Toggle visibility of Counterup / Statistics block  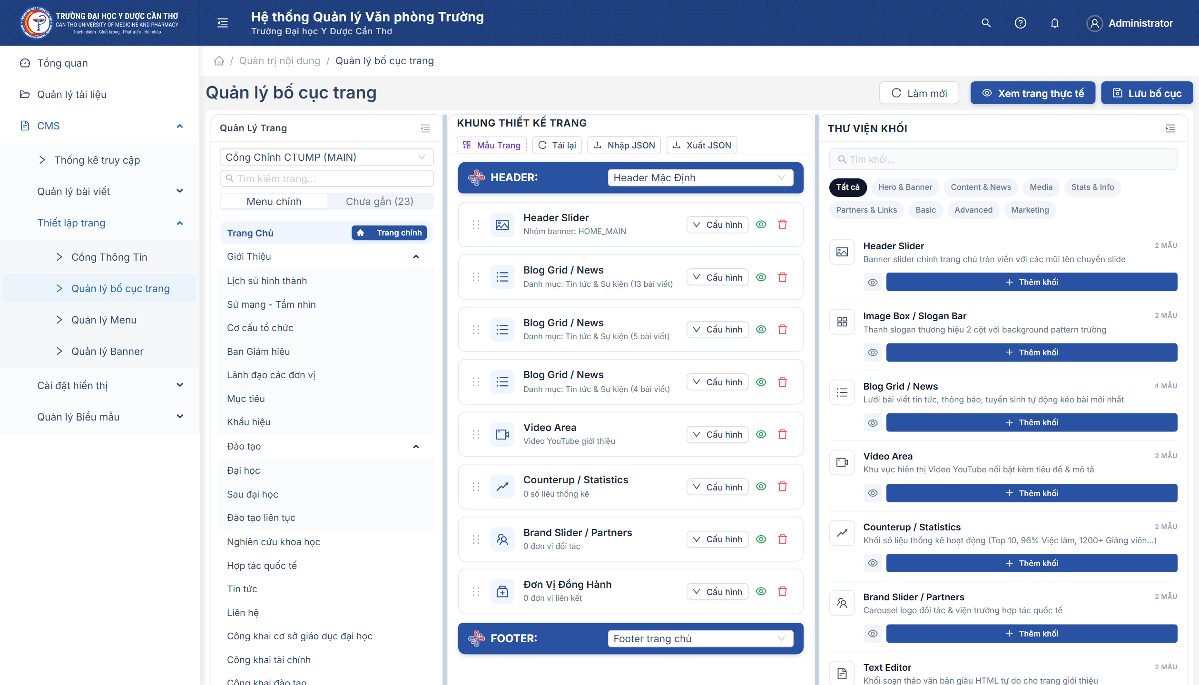pyautogui.click(x=761, y=487)
